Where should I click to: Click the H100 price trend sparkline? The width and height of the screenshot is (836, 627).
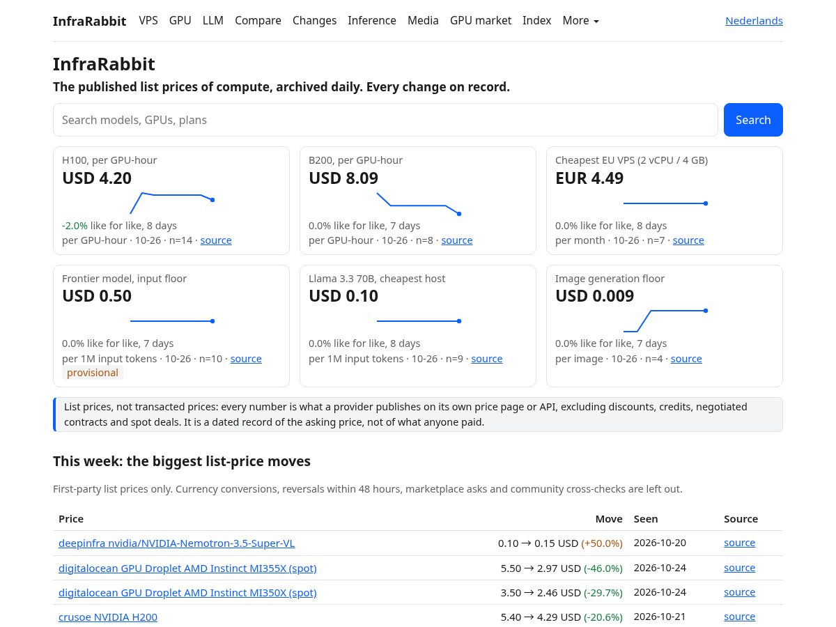pos(172,203)
